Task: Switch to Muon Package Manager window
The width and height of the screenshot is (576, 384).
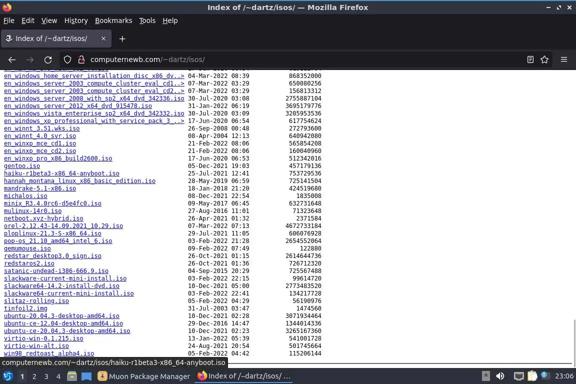Action: [144, 376]
